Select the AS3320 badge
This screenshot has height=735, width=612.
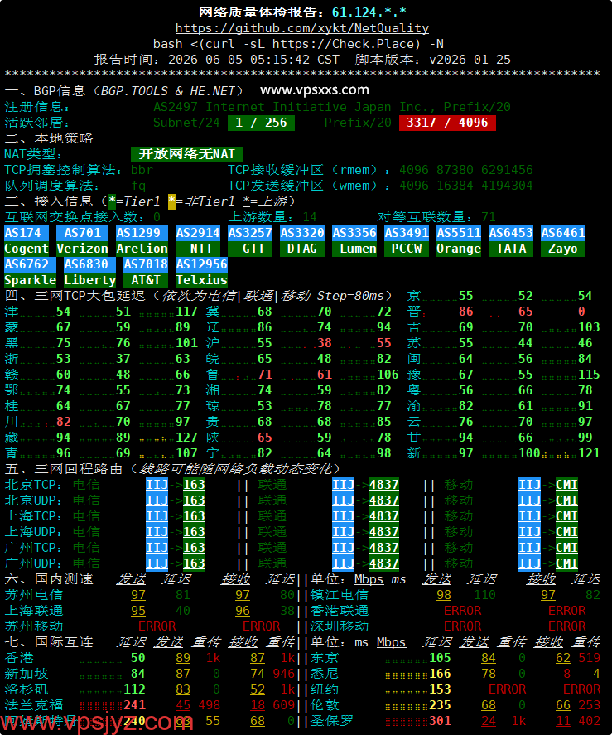pyautogui.click(x=302, y=233)
